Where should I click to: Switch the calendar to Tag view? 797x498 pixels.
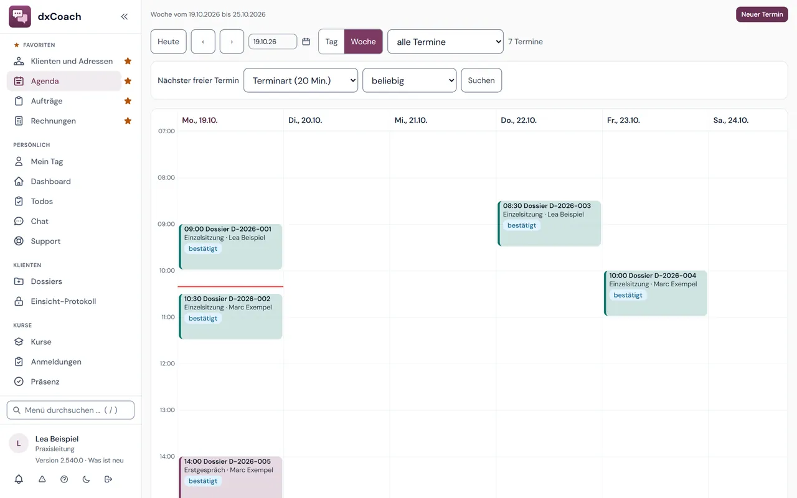tap(331, 42)
